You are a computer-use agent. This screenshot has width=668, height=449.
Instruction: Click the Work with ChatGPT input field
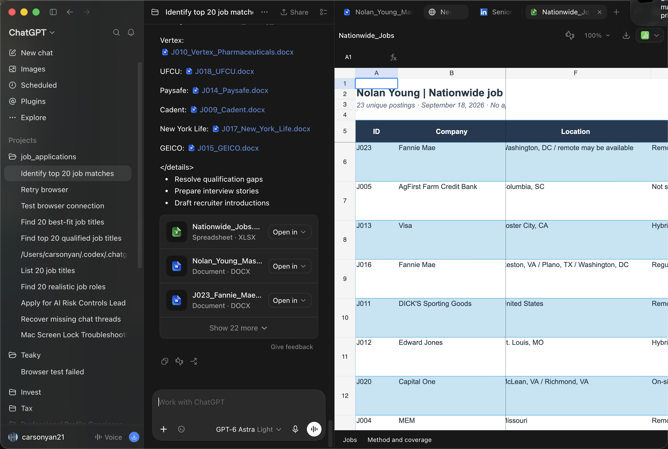[x=238, y=402]
